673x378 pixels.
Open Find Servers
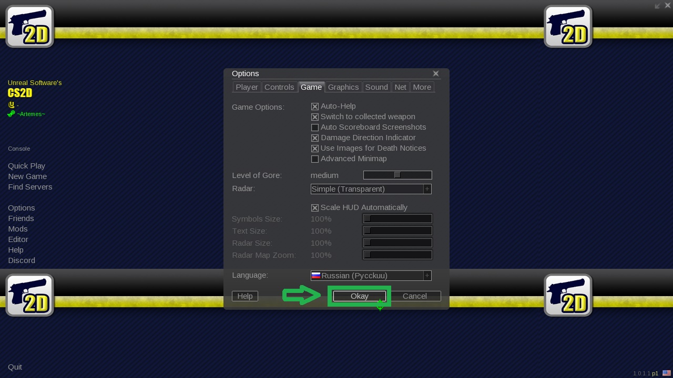30,187
